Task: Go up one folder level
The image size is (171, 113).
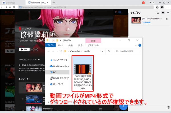Action: point(61,51)
